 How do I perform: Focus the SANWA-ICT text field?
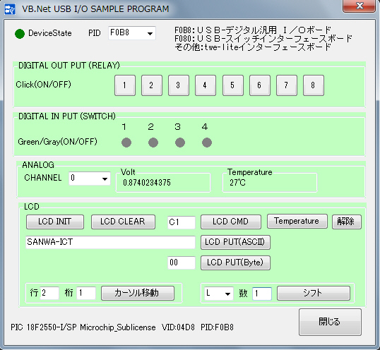pyautogui.click(x=110, y=242)
